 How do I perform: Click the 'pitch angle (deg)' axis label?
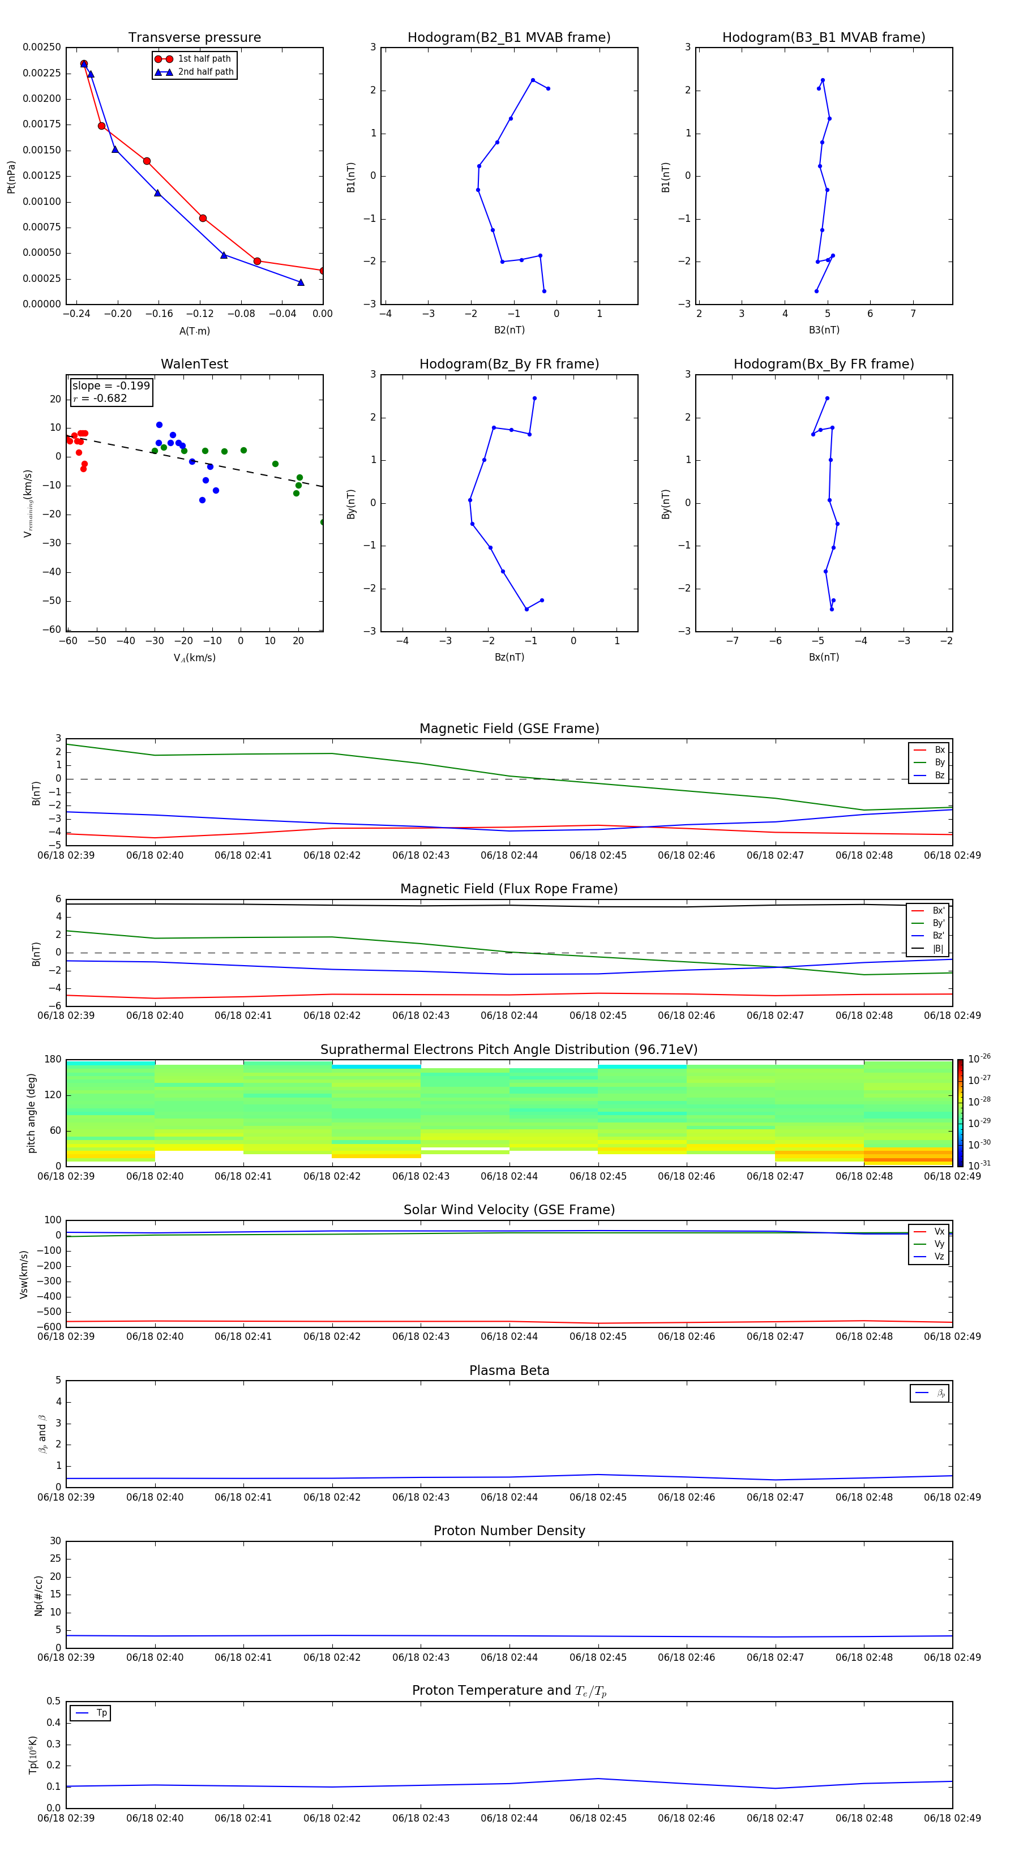[31, 1113]
